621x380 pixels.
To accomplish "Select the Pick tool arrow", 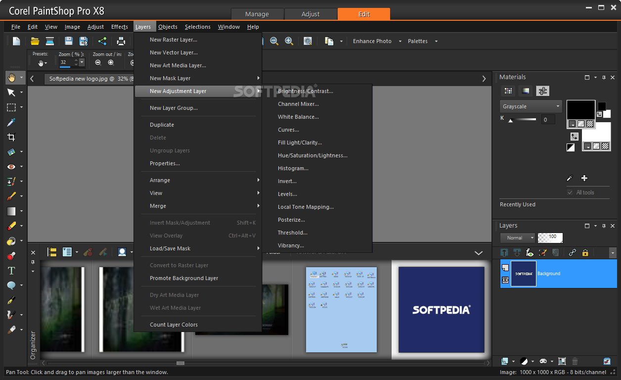I will pyautogui.click(x=11, y=93).
